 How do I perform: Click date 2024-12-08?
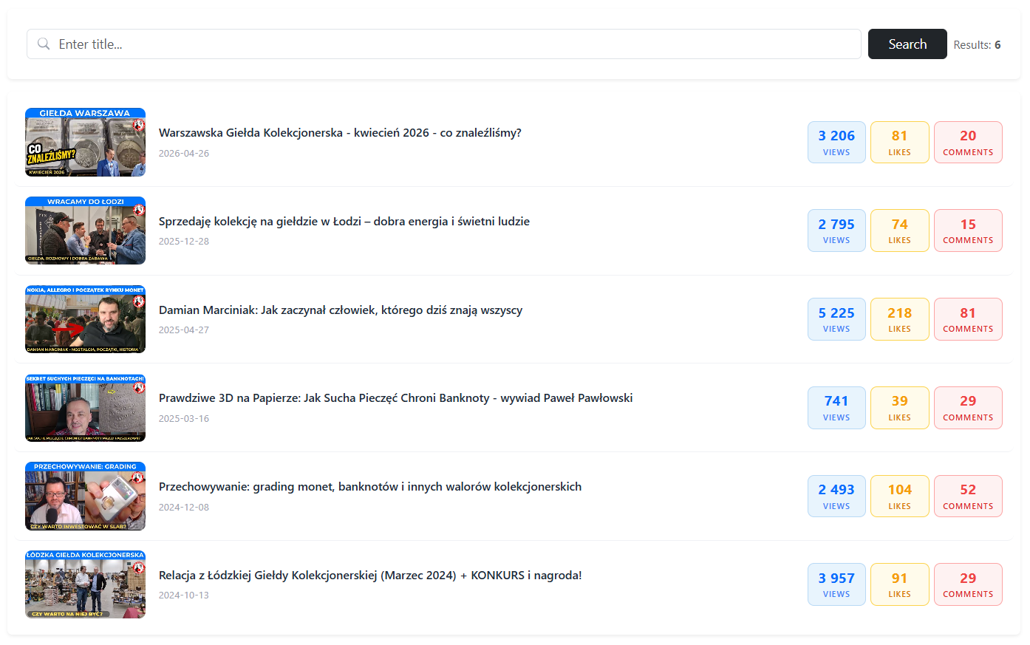(184, 508)
